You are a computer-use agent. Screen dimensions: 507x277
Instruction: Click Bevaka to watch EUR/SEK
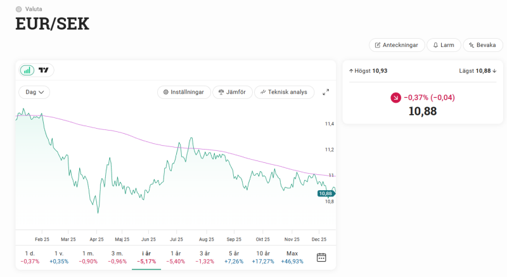pyautogui.click(x=482, y=45)
